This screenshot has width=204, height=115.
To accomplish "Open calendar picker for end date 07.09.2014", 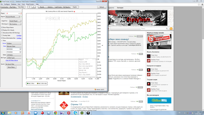I will click(20, 52).
